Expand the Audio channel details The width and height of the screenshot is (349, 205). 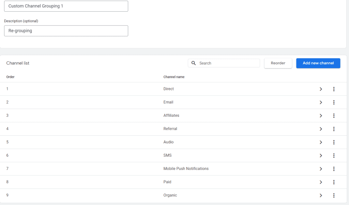(321, 142)
